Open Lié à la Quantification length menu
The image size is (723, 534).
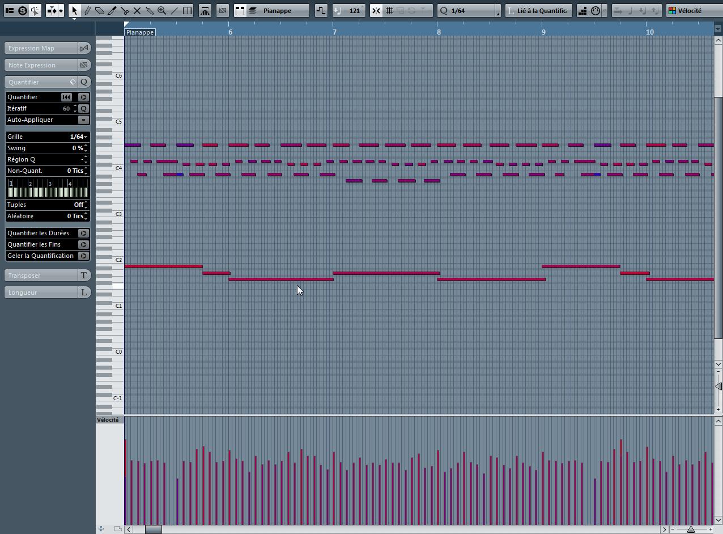pyautogui.click(x=538, y=10)
